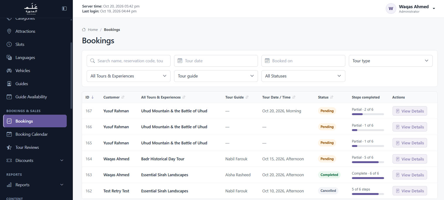Click the Discounts ticket icon
The image size is (444, 200).
tap(9, 160)
